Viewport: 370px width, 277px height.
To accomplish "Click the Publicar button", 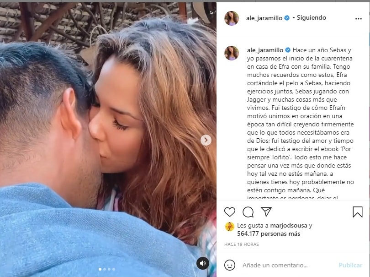I will coord(350,265).
